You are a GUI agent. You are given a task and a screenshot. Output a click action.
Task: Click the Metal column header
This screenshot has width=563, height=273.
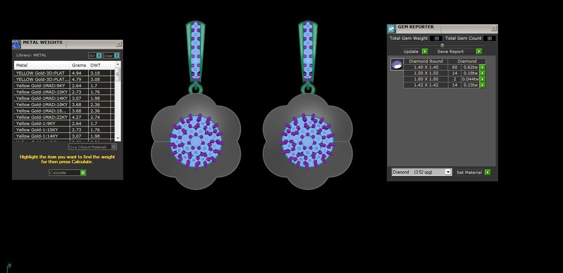tap(42, 65)
